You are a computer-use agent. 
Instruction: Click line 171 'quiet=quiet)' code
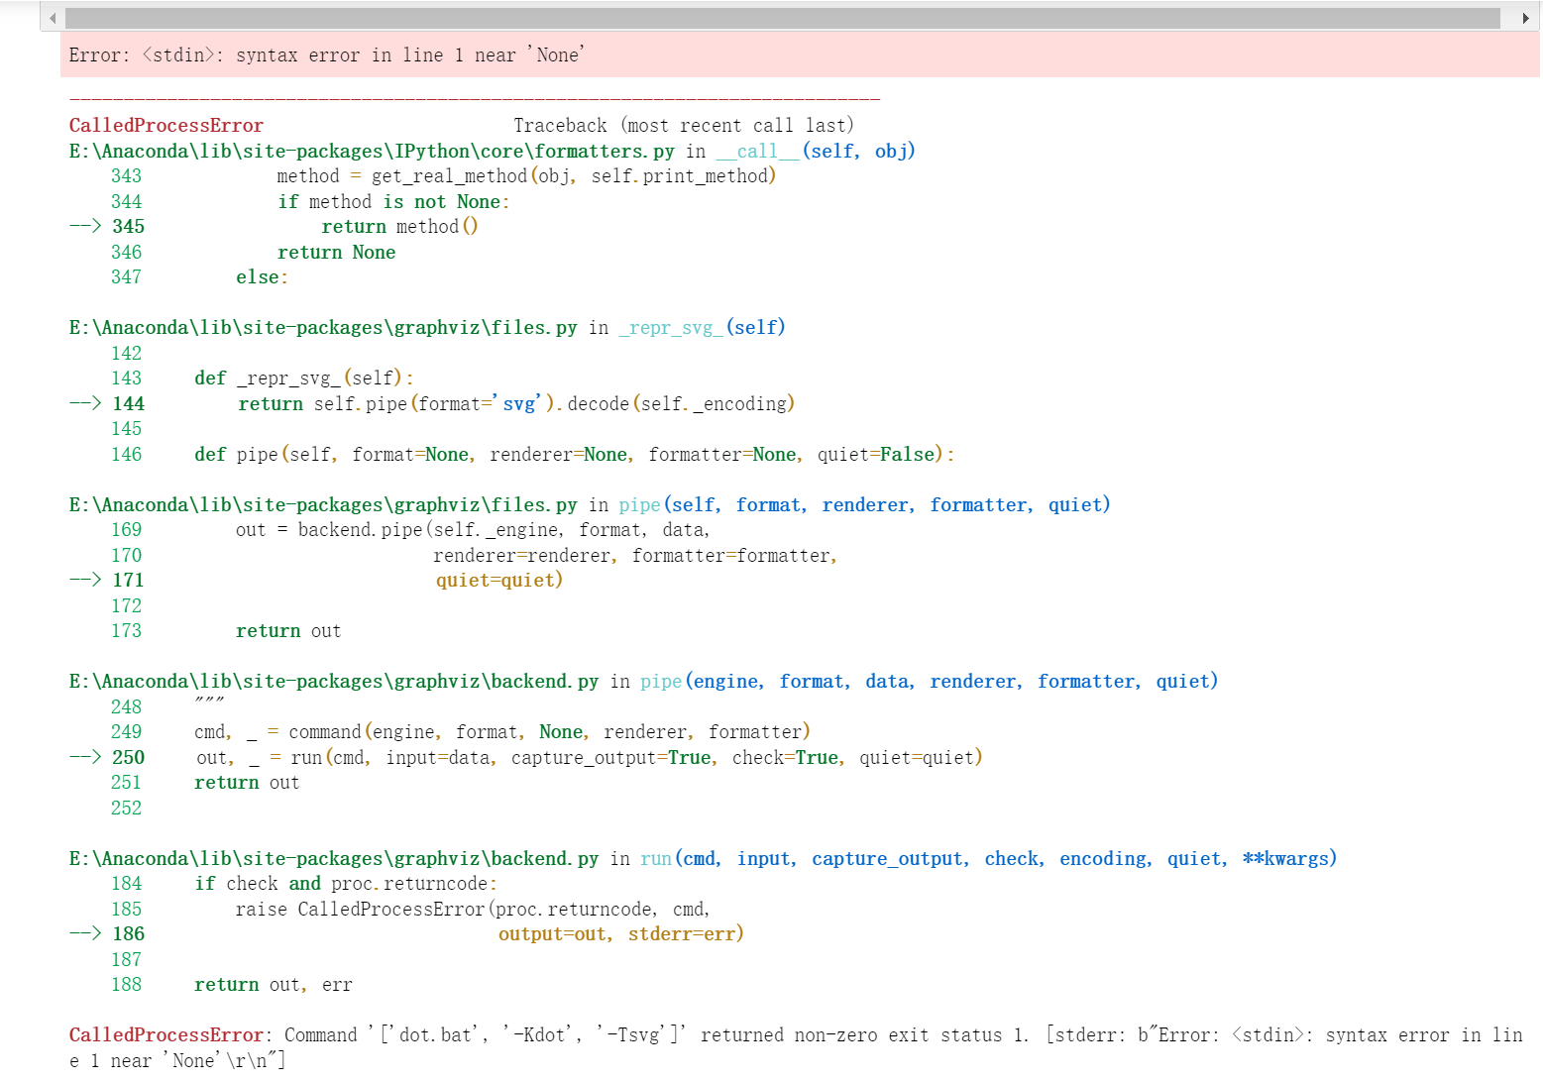(499, 581)
